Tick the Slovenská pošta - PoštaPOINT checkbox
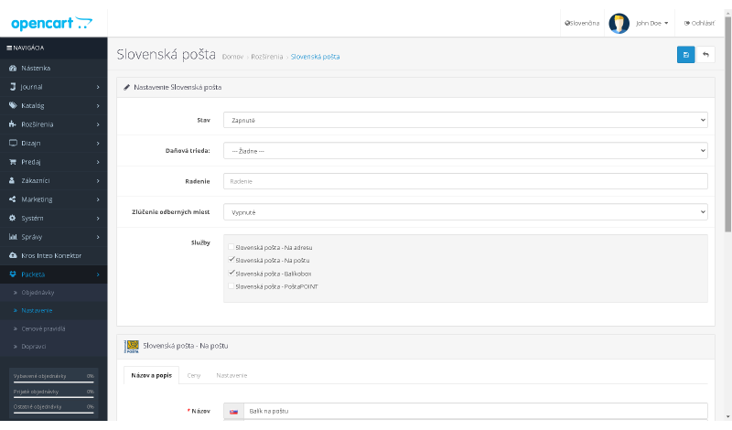 pos(231,286)
